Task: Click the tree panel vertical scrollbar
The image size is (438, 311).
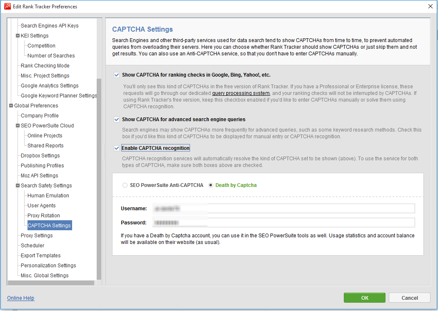Action: (99, 179)
